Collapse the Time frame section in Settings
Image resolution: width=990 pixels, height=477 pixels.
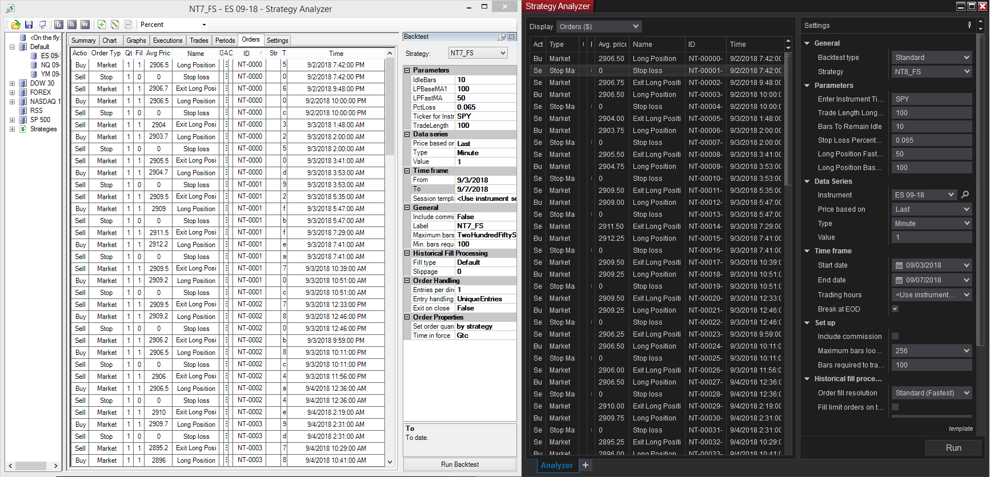pyautogui.click(x=807, y=251)
